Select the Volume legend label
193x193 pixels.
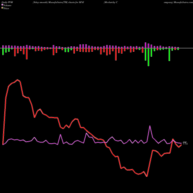click(7, 5)
